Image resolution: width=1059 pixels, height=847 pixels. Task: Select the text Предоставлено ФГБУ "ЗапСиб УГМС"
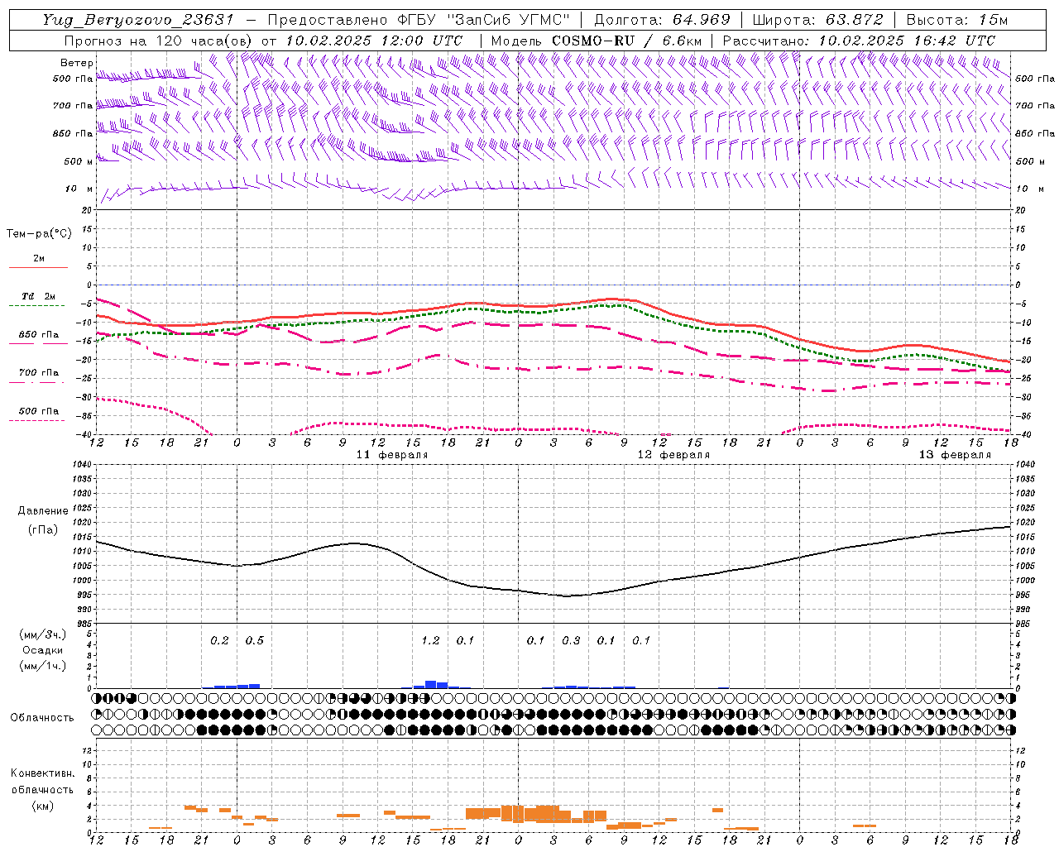[419, 20]
